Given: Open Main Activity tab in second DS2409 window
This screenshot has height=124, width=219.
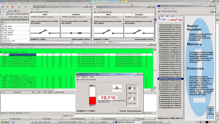Looking at the screenshot, I should [105, 17].
